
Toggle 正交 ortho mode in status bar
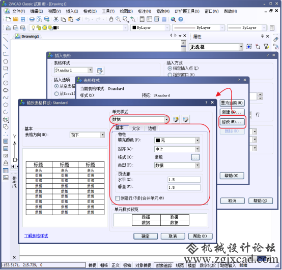tap(116, 265)
